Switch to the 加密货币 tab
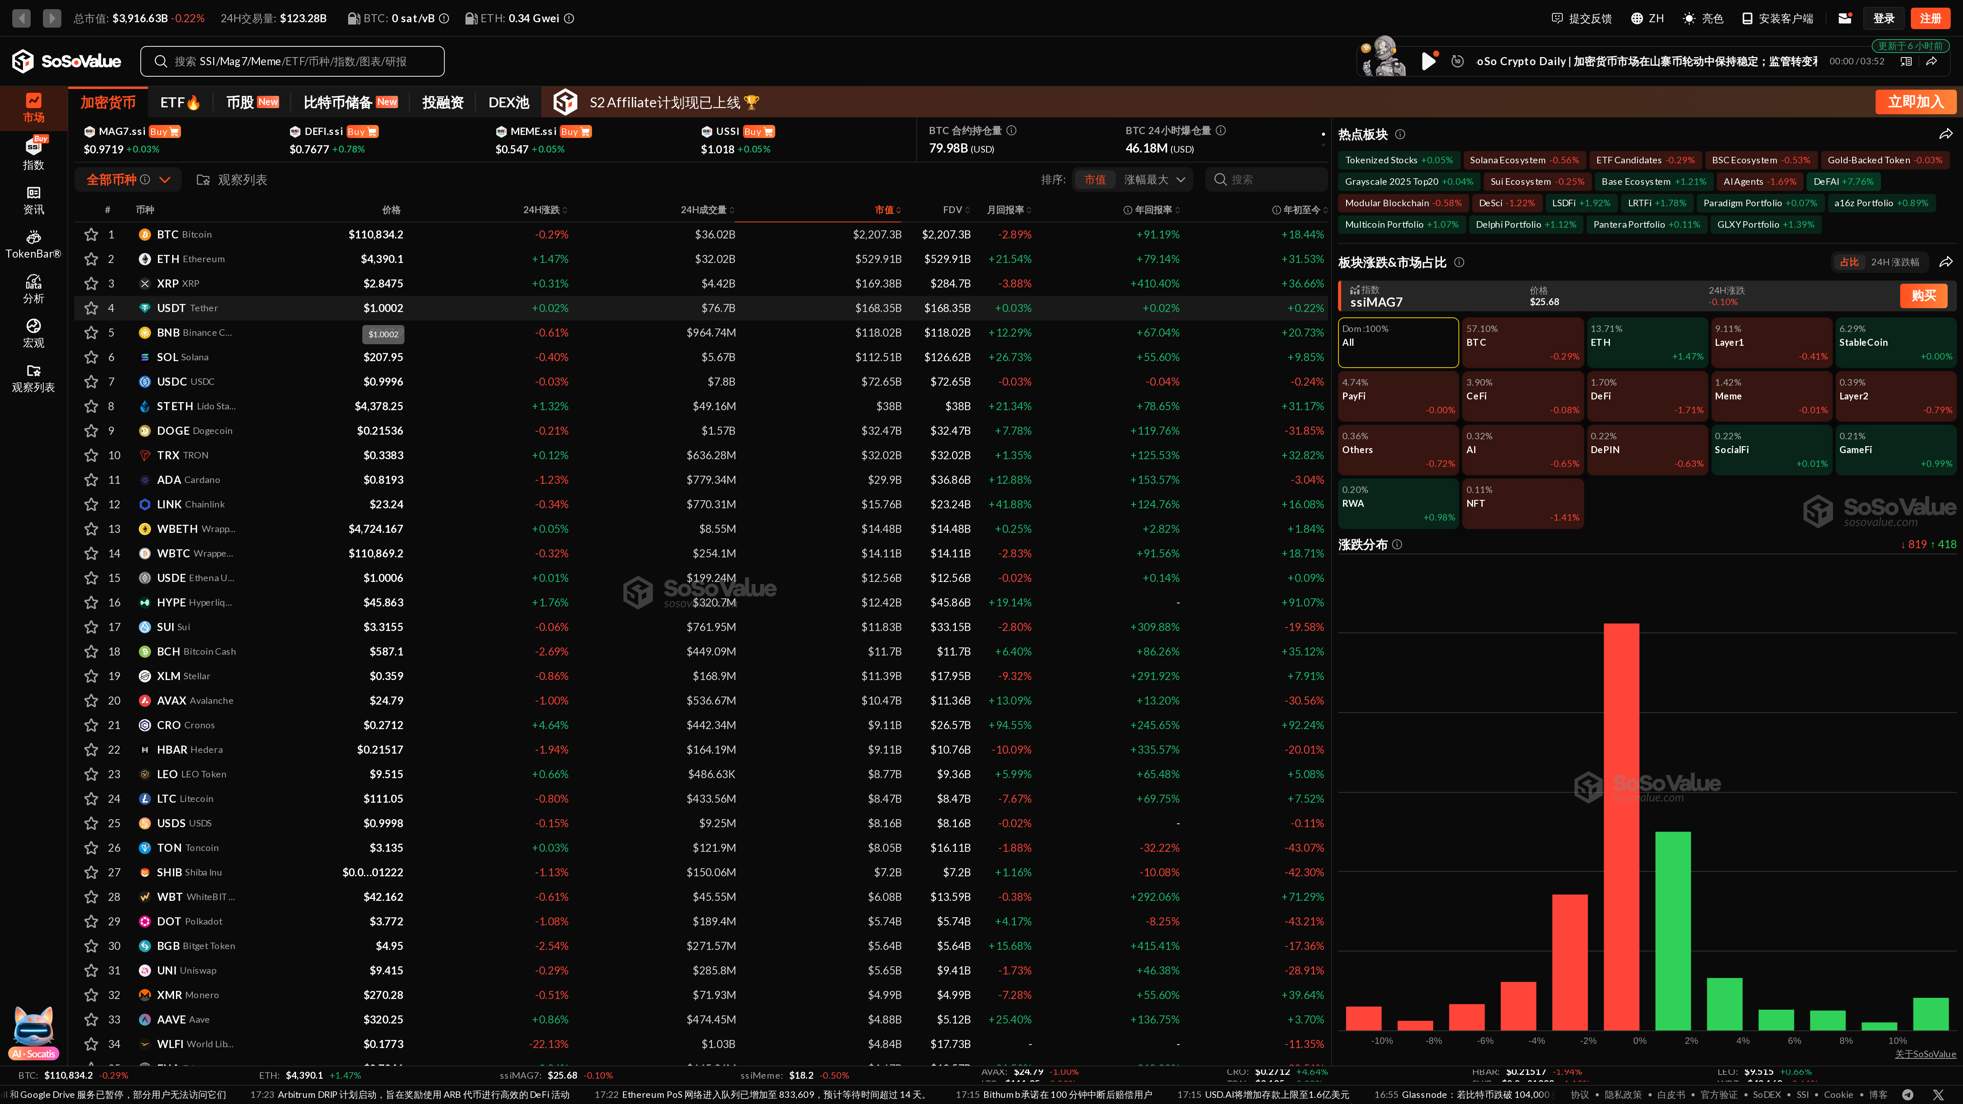 [107, 102]
